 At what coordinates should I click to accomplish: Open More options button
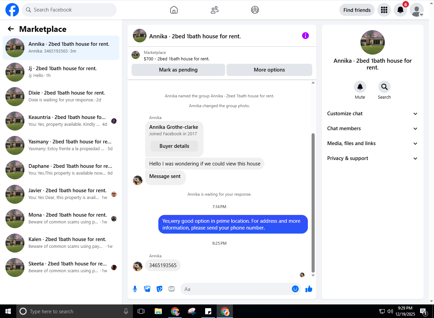tap(269, 70)
